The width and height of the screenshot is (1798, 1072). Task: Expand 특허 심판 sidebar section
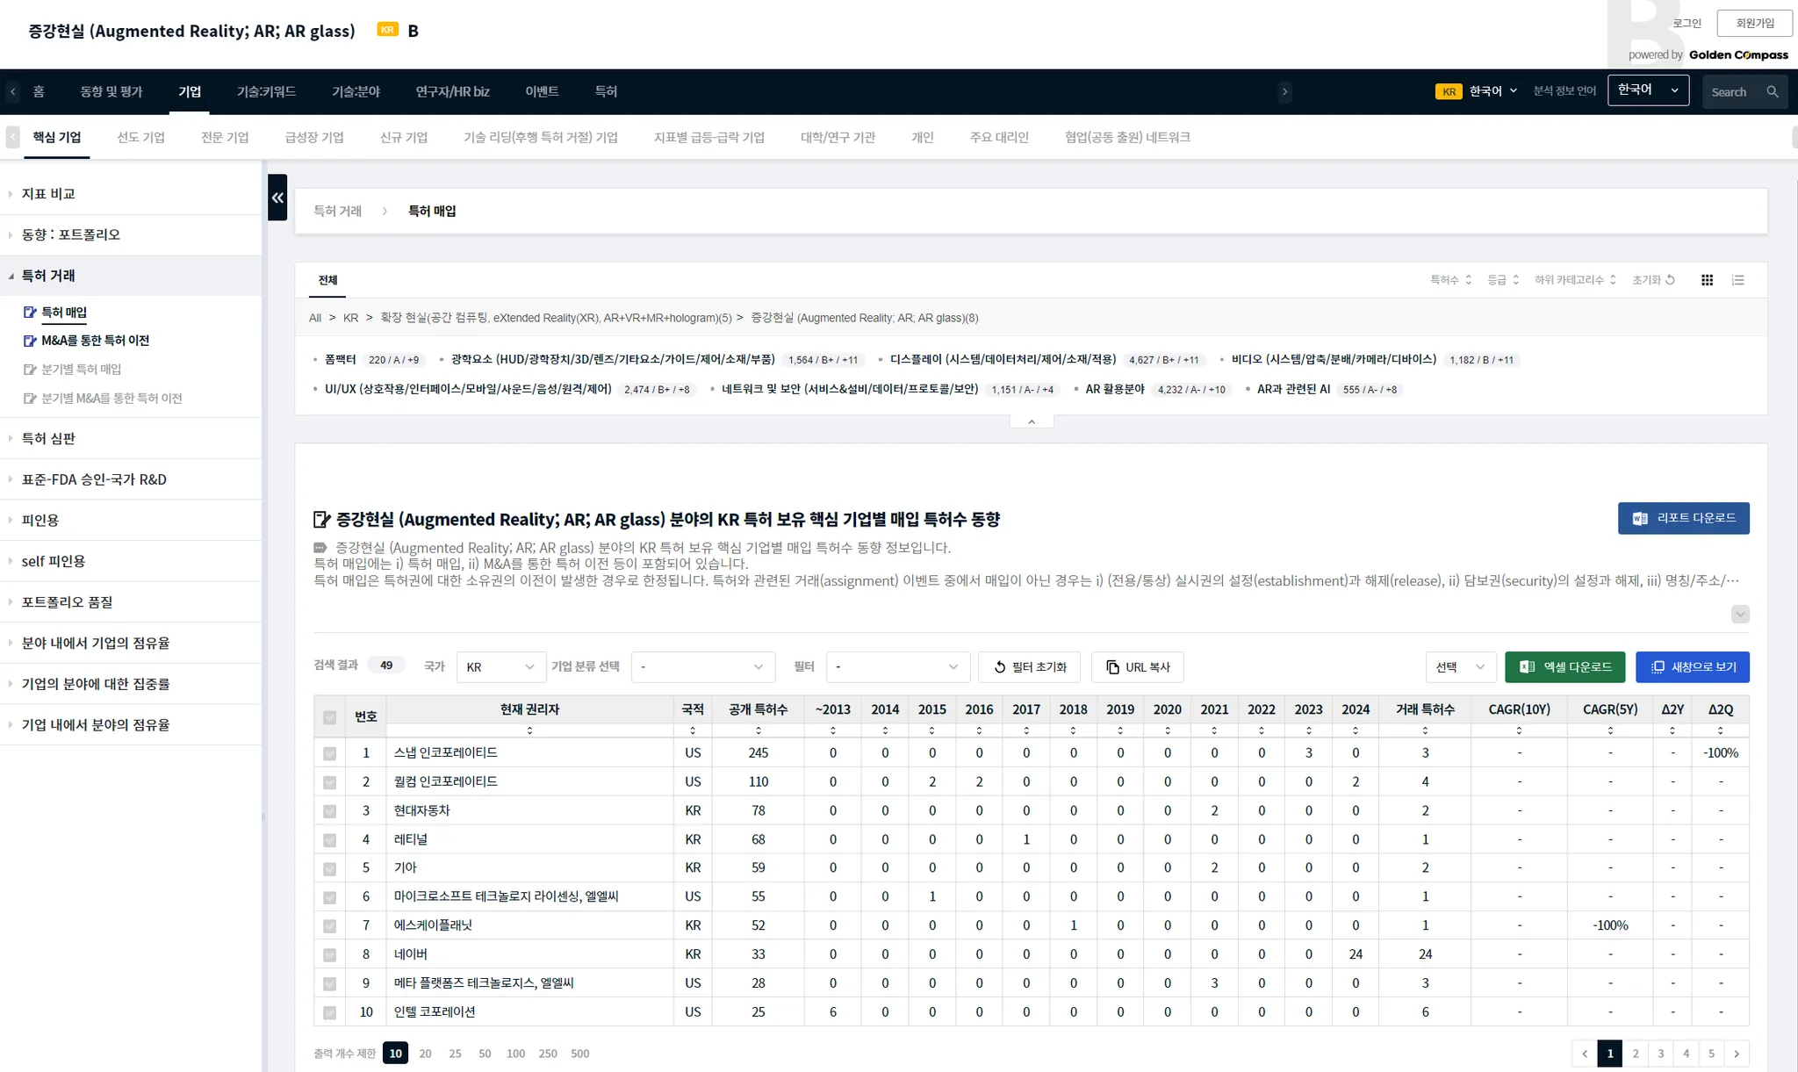point(48,438)
